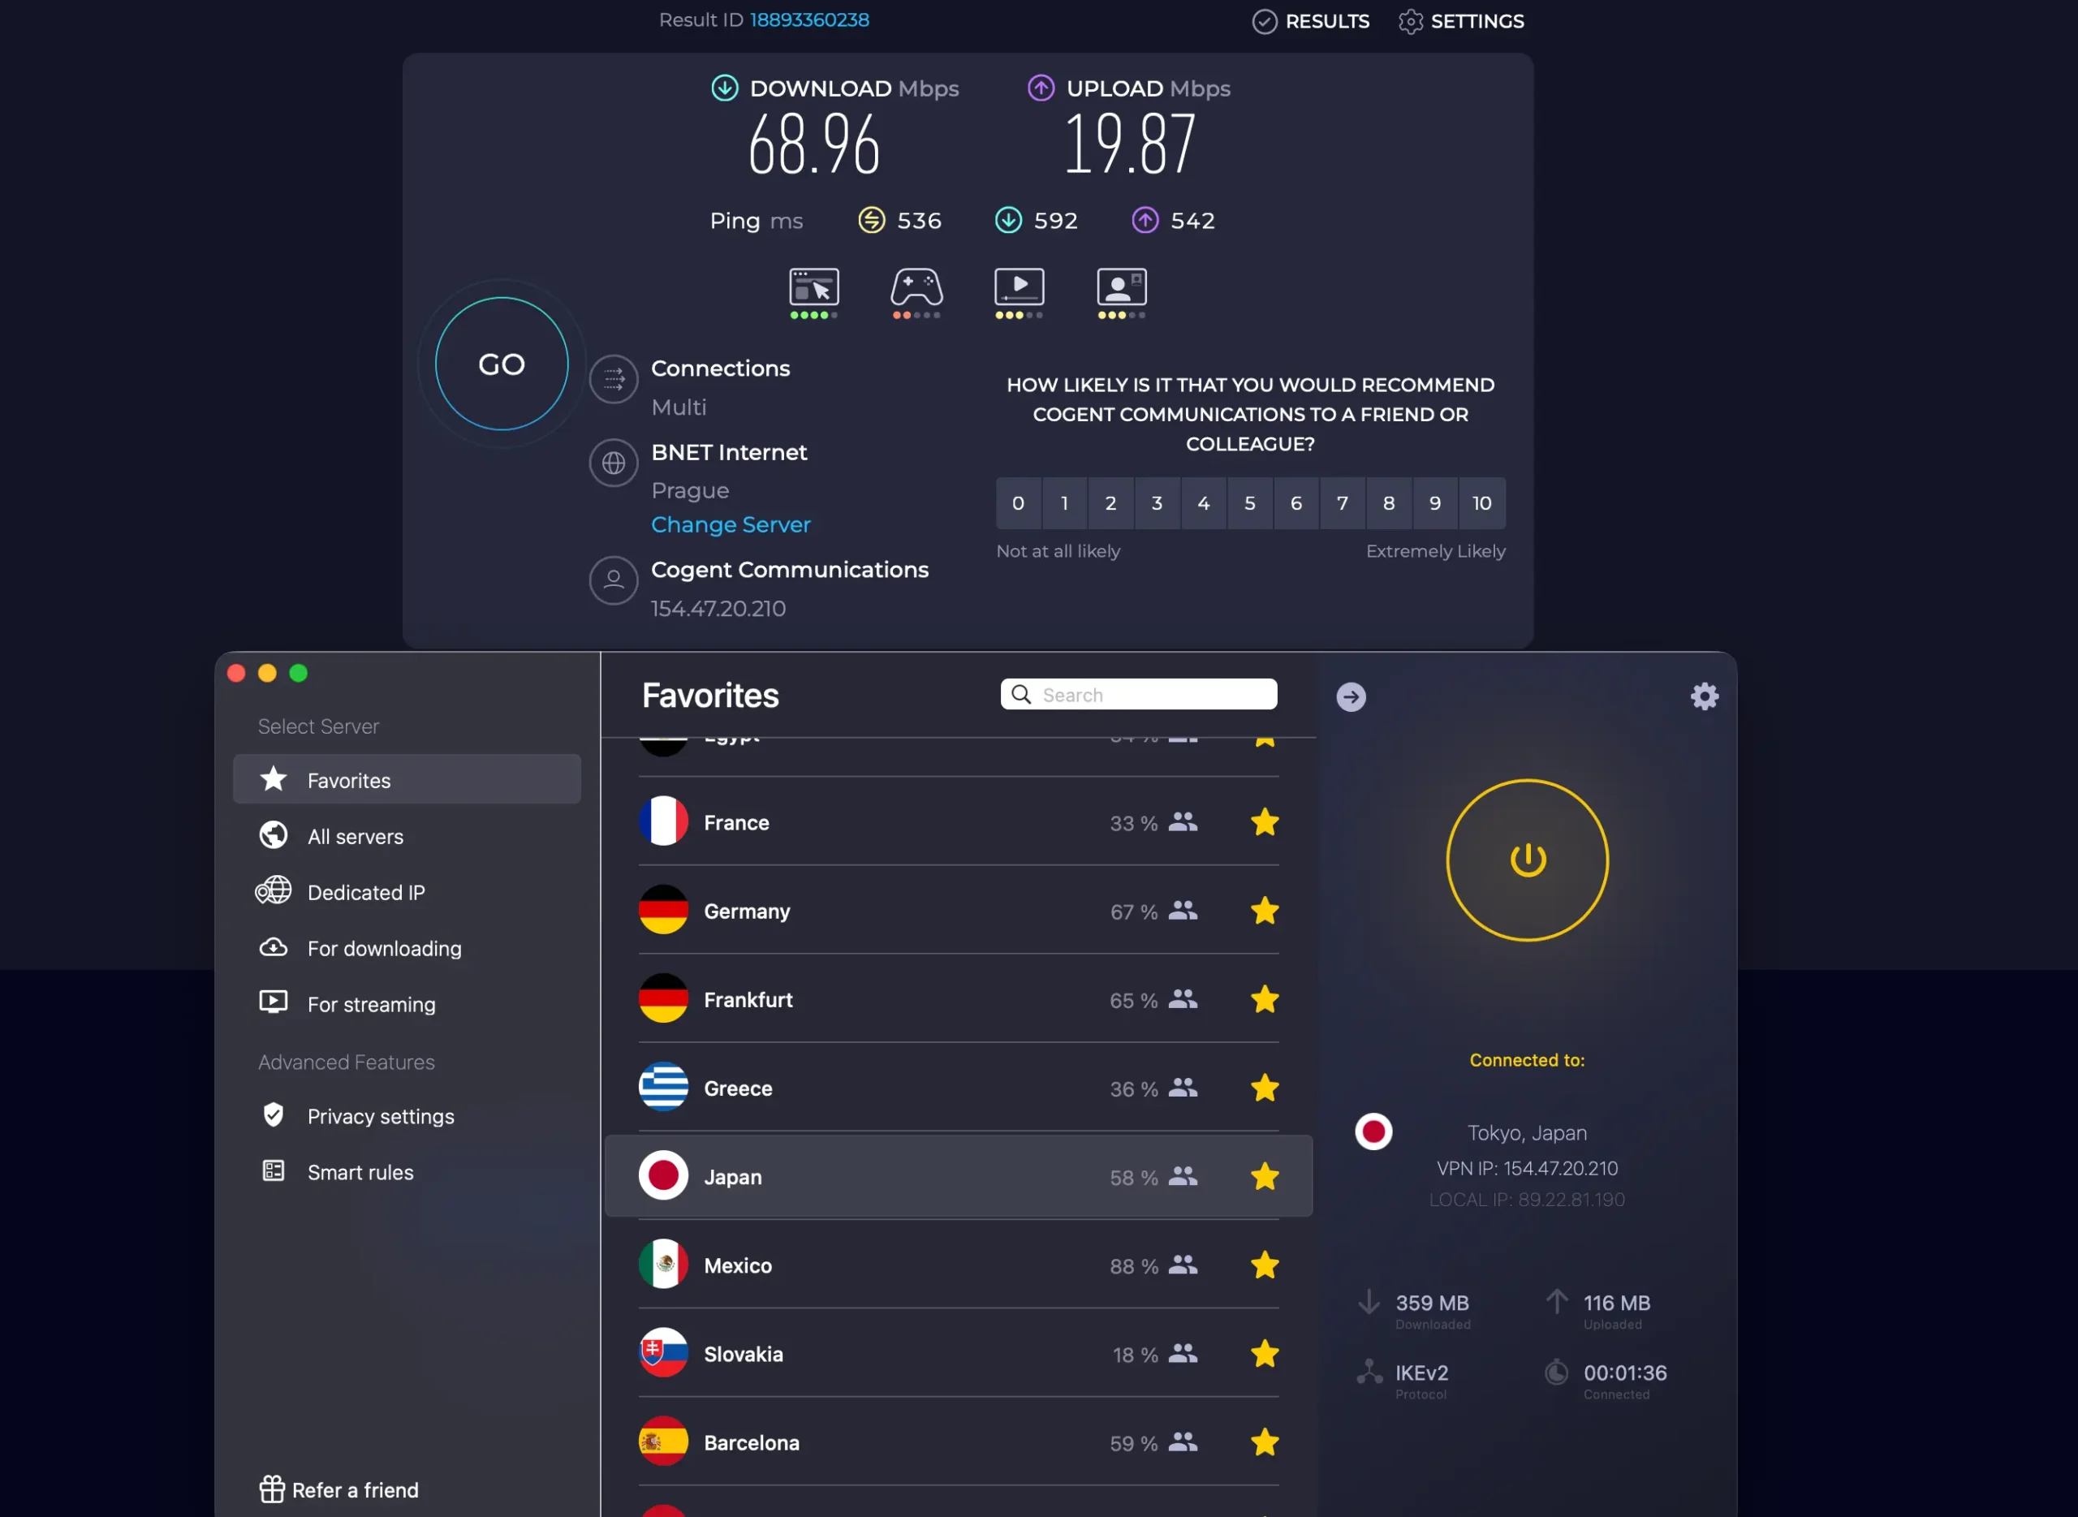The height and width of the screenshot is (1517, 2078).
Task: Collapse panel with arrow icon
Action: 1350,697
